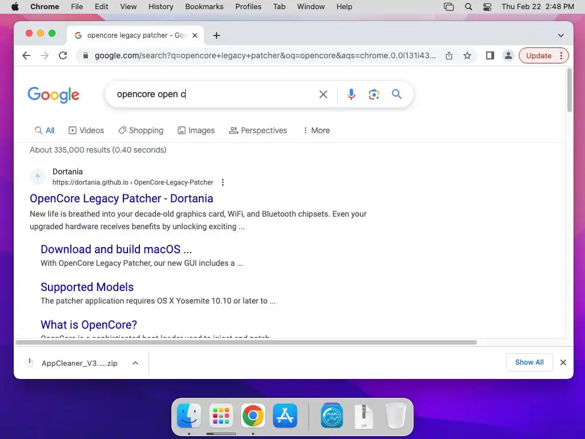
Task: Open a new browser tab
Action: [x=217, y=35]
